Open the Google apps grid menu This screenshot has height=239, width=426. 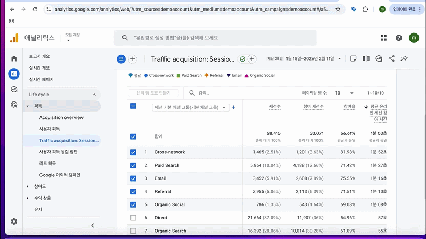(x=383, y=38)
